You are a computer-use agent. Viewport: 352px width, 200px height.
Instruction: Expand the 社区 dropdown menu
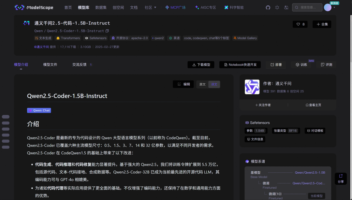[150, 7]
